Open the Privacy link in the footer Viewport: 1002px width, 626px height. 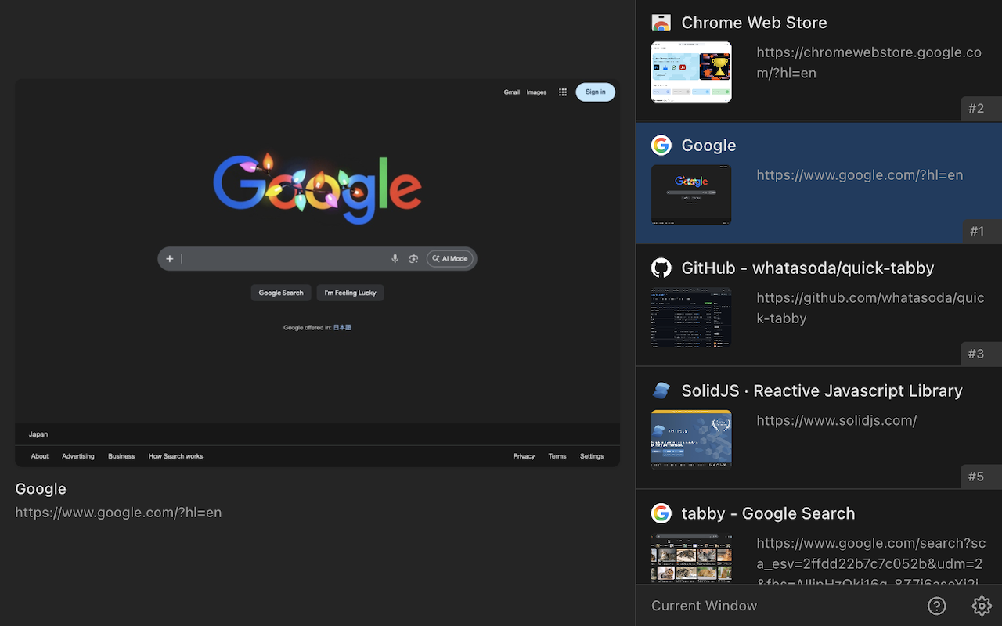[x=523, y=456]
